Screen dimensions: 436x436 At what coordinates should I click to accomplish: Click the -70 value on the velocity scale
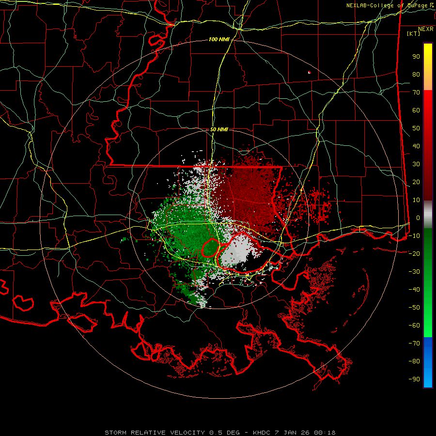[414, 343]
